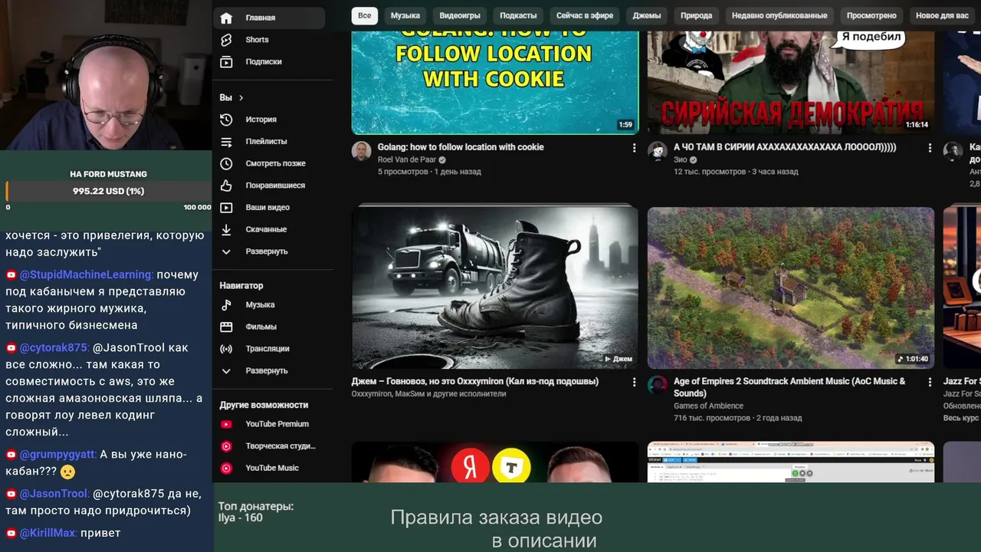Select the Просмотрено filter chip
The image size is (981, 552).
(871, 15)
